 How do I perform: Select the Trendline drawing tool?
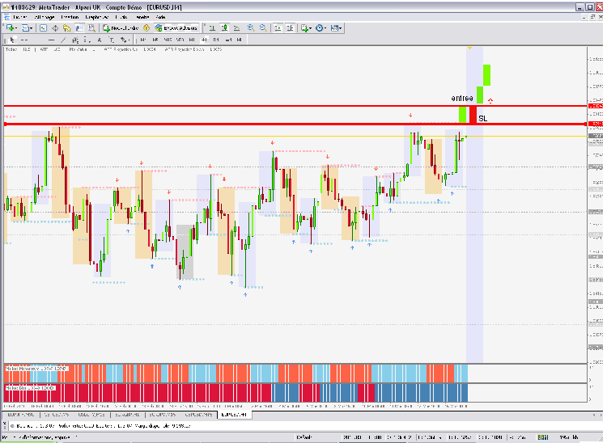[x=63, y=40]
